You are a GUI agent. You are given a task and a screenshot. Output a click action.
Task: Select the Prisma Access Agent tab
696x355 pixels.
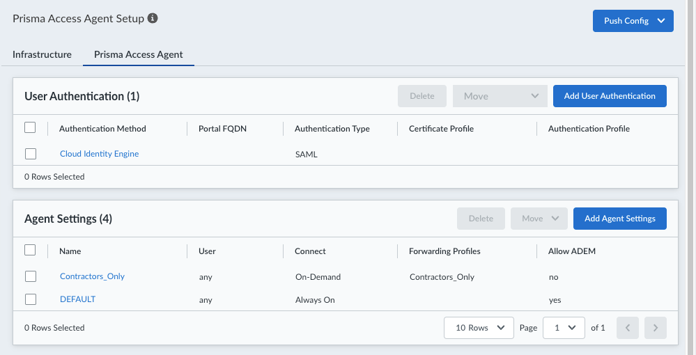(x=139, y=54)
